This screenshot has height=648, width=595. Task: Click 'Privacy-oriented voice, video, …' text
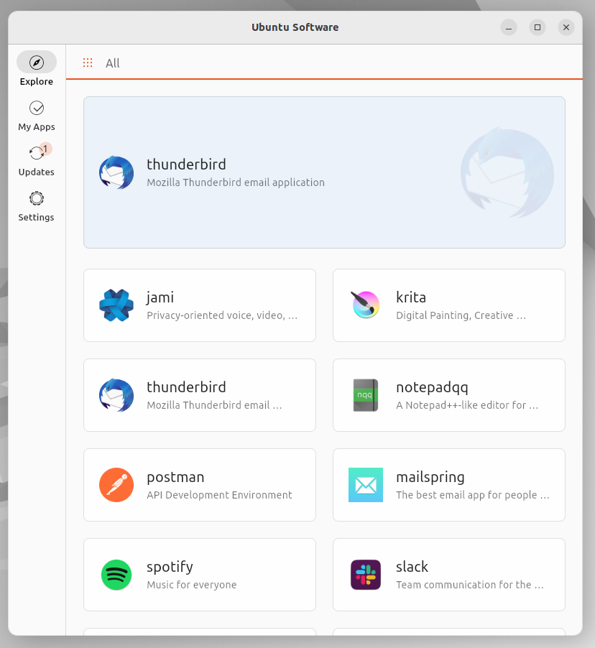[x=222, y=315]
